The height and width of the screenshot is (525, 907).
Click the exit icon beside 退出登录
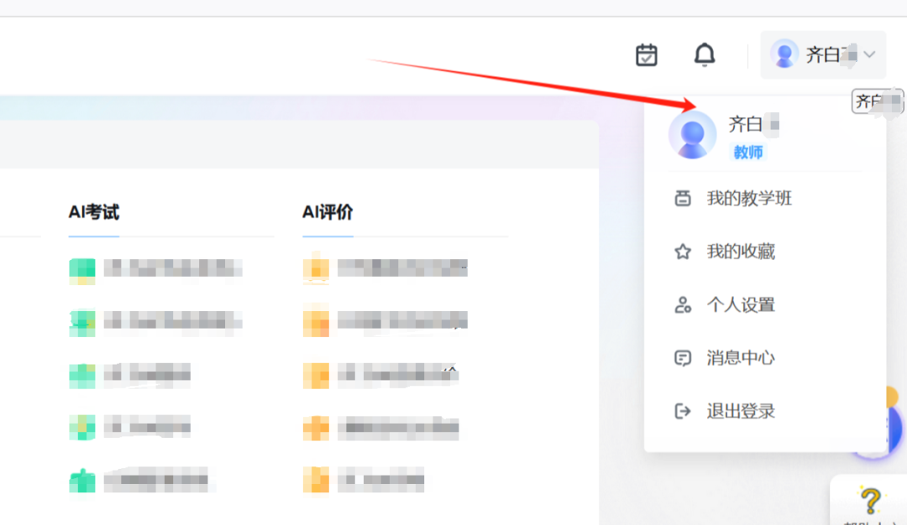pos(683,411)
